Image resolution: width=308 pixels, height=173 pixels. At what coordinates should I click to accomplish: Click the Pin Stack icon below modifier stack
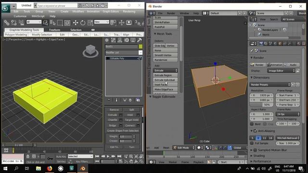coord(109,100)
